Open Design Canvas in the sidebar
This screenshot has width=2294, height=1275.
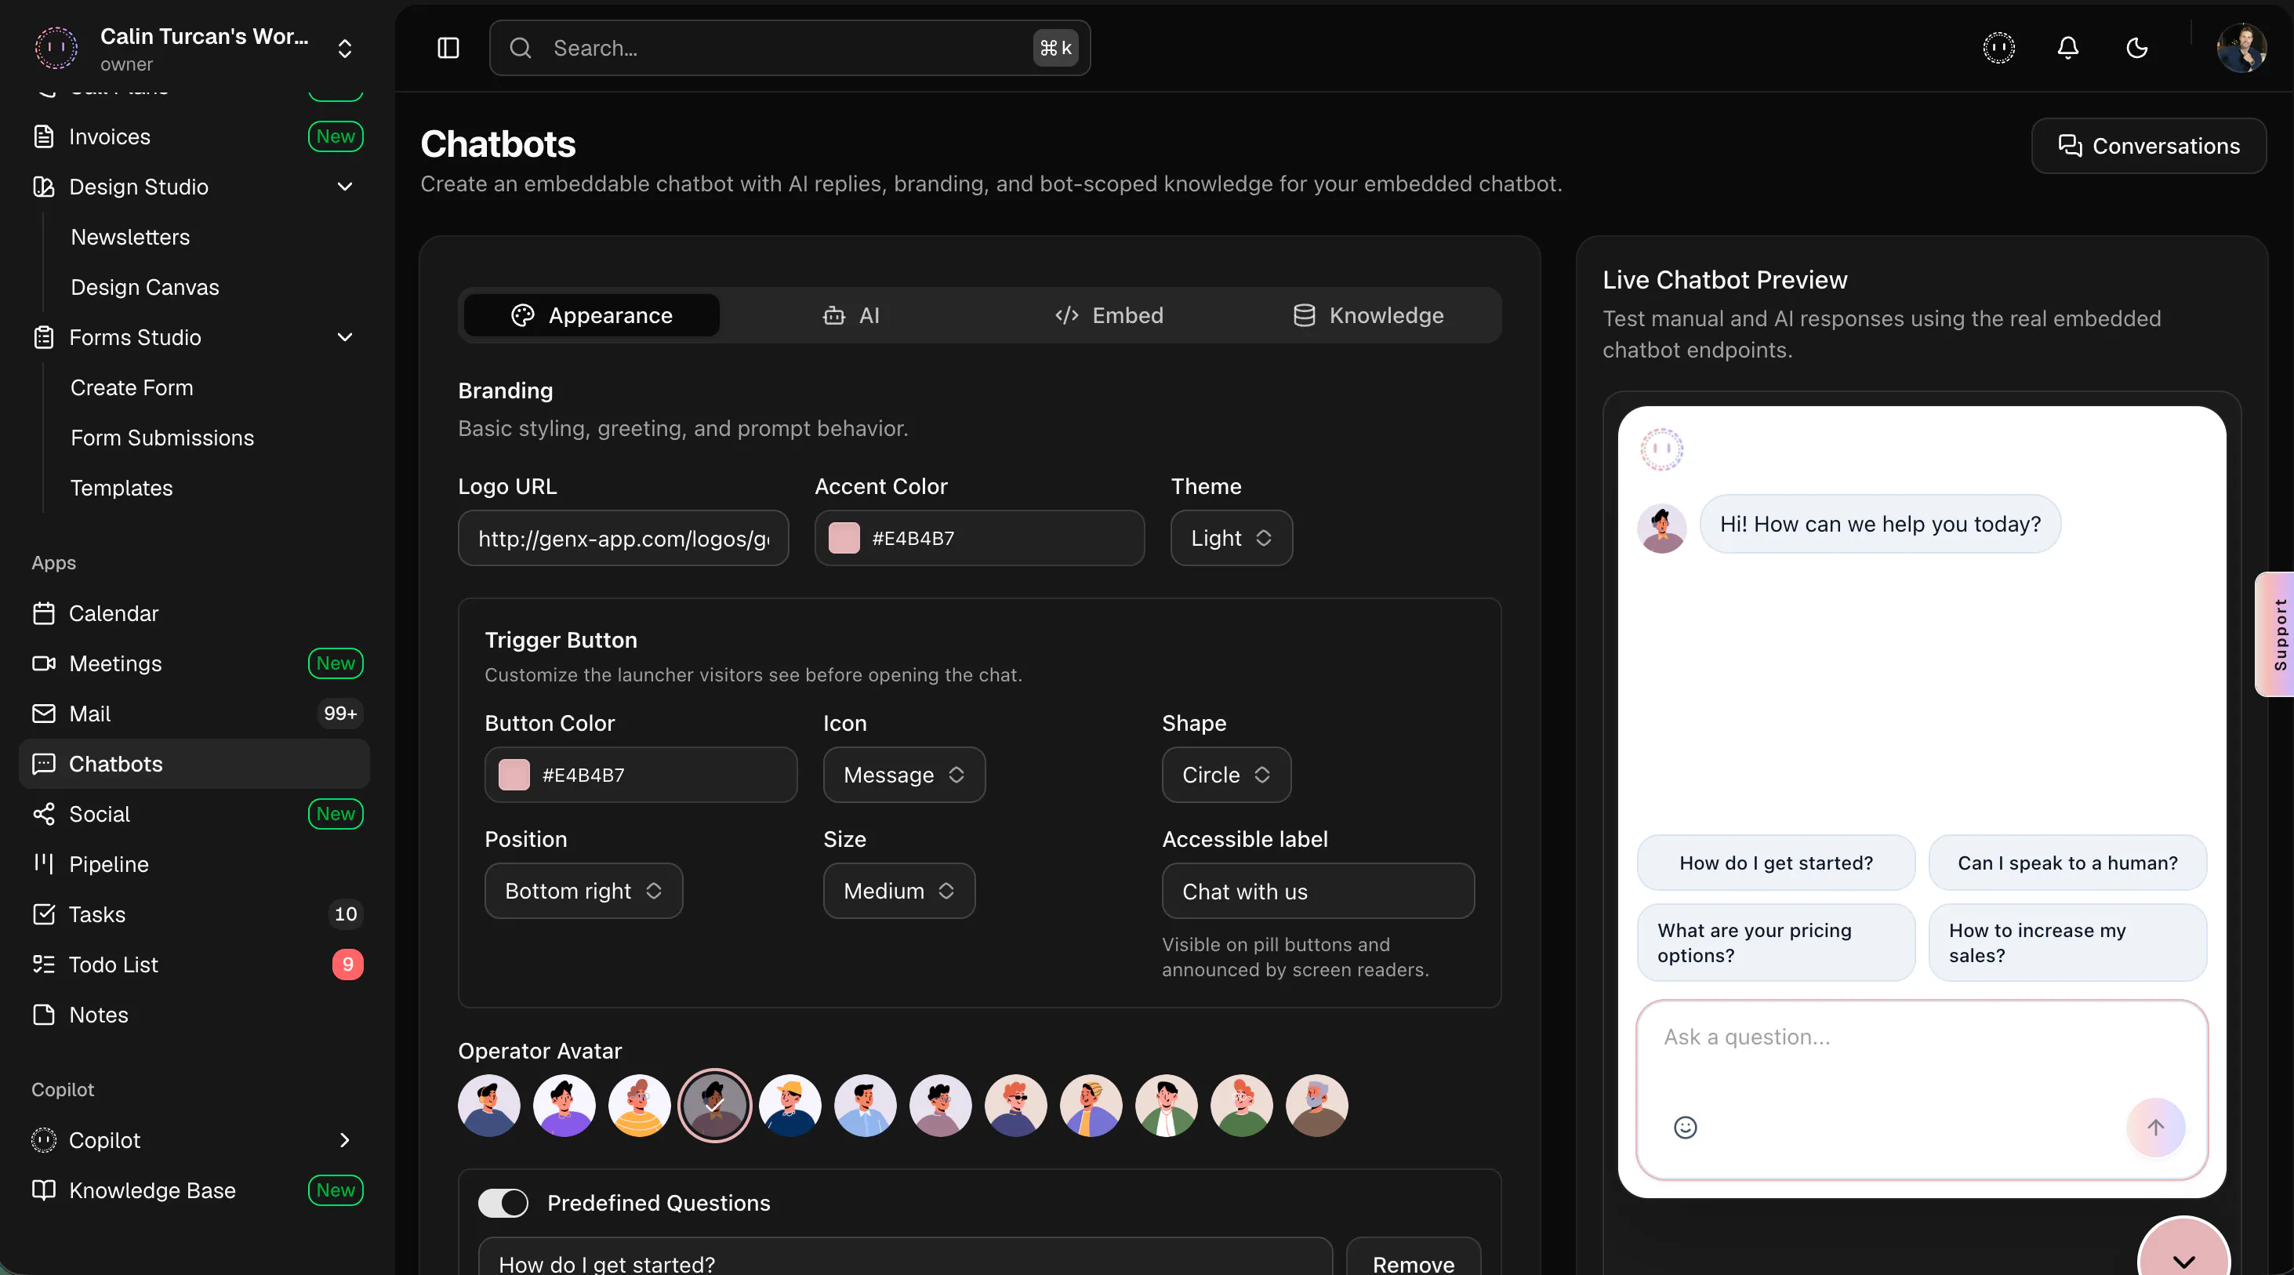(x=145, y=288)
